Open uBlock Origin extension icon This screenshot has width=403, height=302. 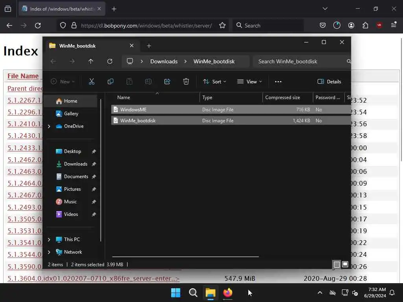379,25
